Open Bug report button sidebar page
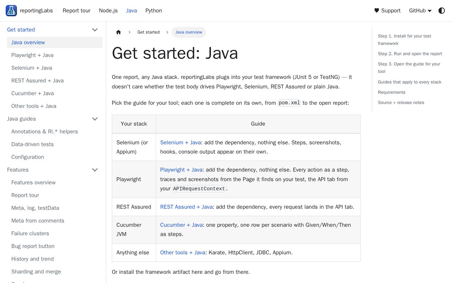The height and width of the screenshot is (283, 453). click(55, 246)
